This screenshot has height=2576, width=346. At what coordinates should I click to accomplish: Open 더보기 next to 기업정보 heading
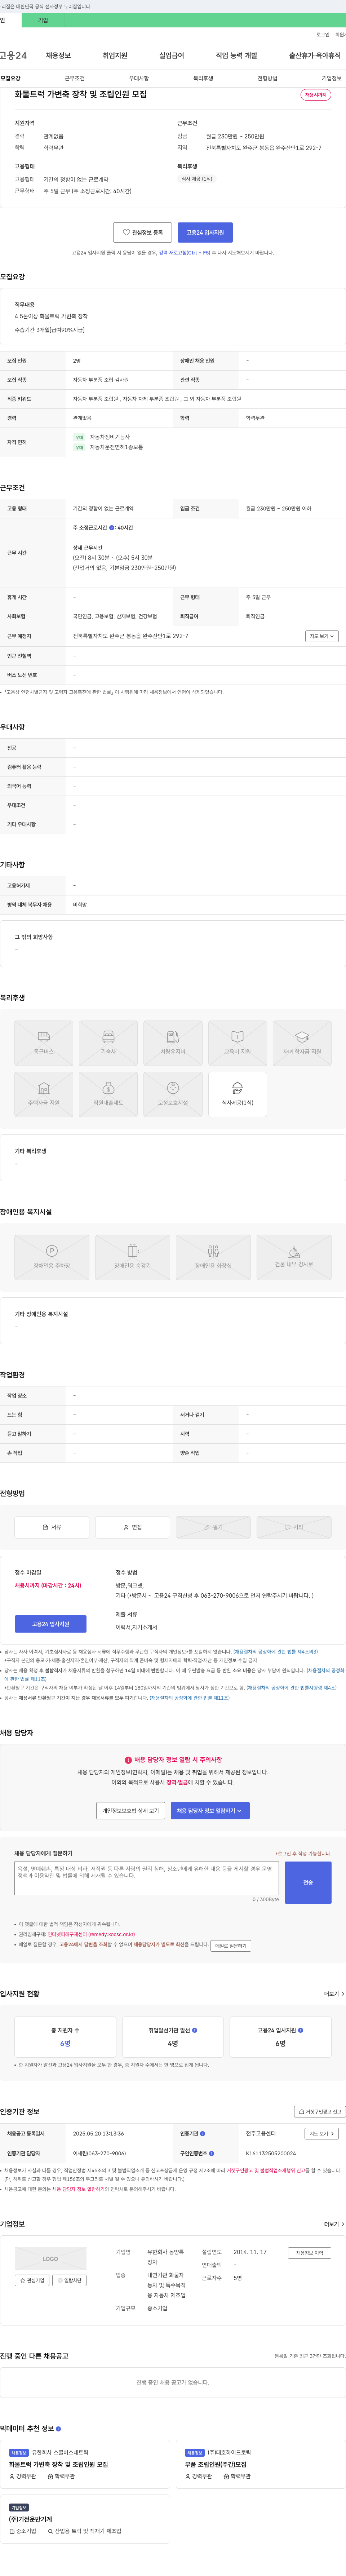(334, 2224)
